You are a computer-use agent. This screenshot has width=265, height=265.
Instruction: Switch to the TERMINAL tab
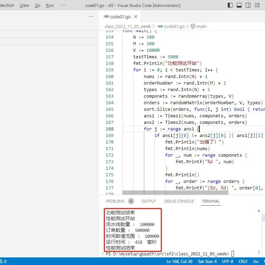(x=211, y=201)
